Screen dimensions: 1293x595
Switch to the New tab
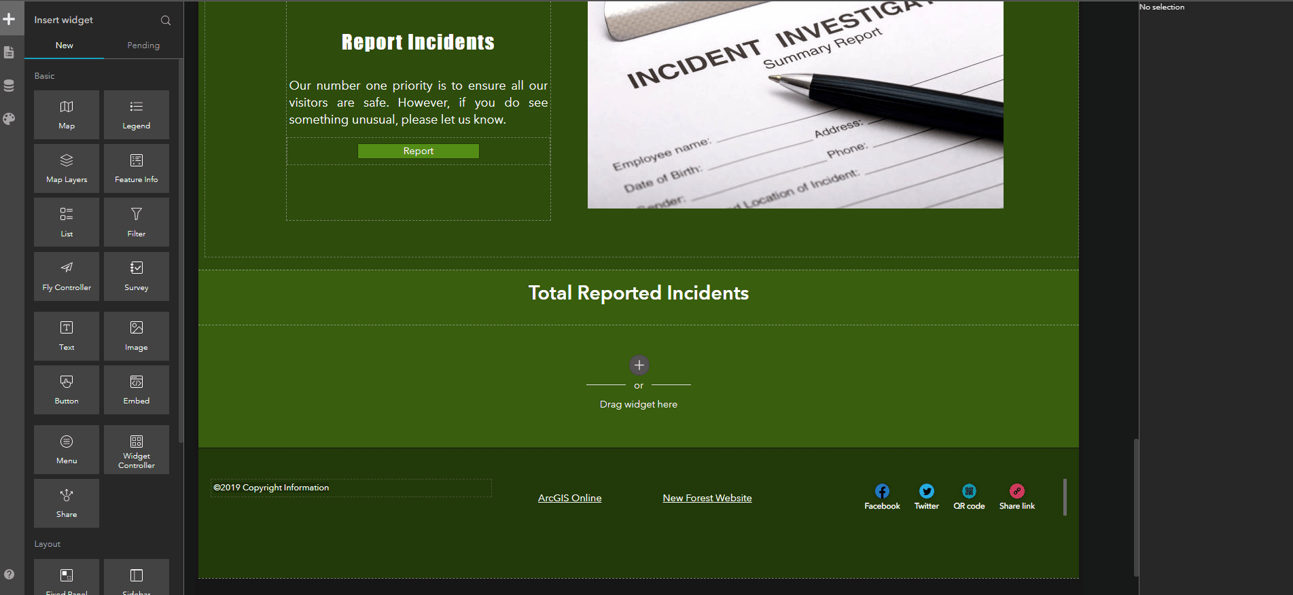click(65, 46)
